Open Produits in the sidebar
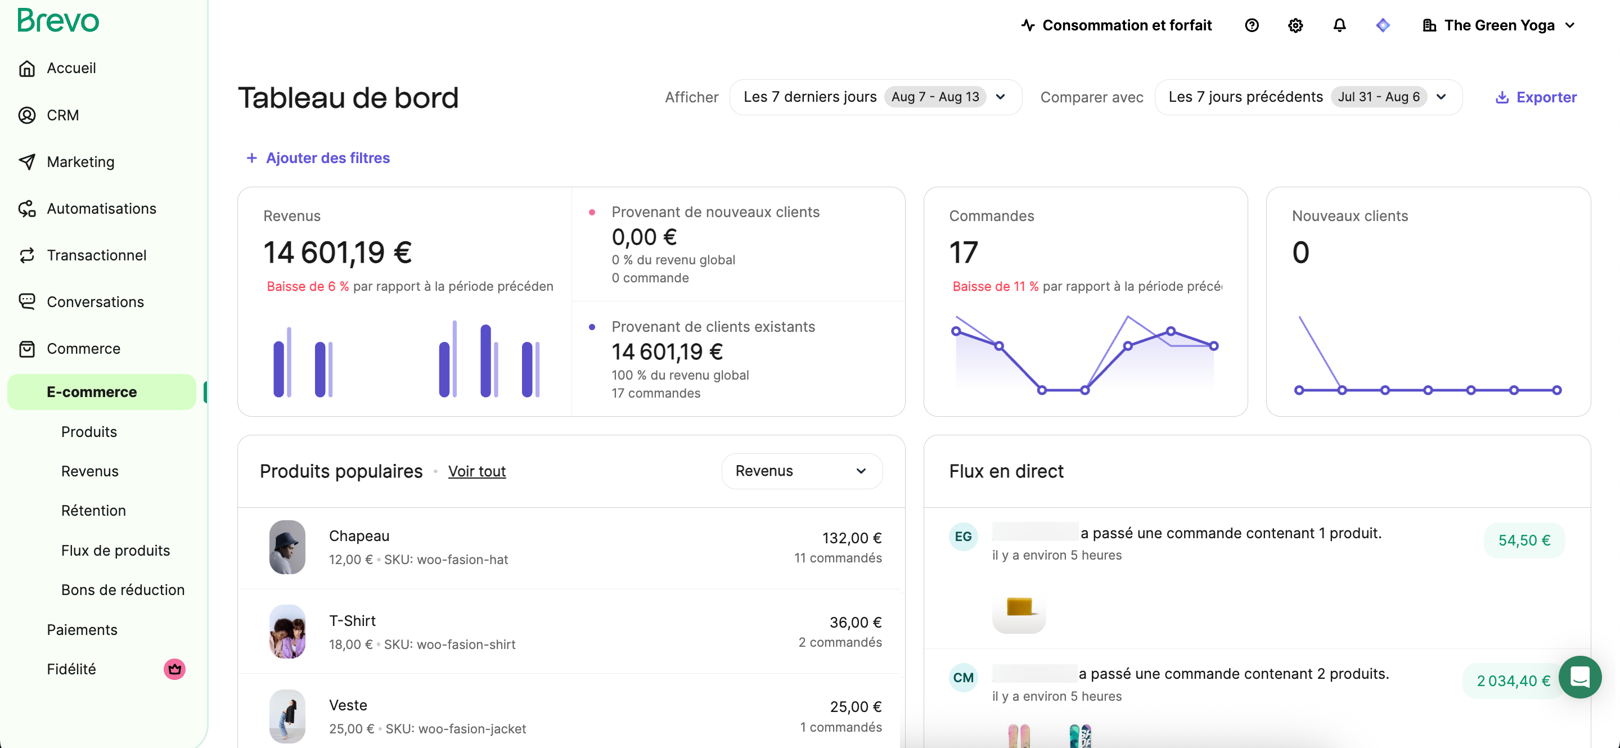 [89, 432]
